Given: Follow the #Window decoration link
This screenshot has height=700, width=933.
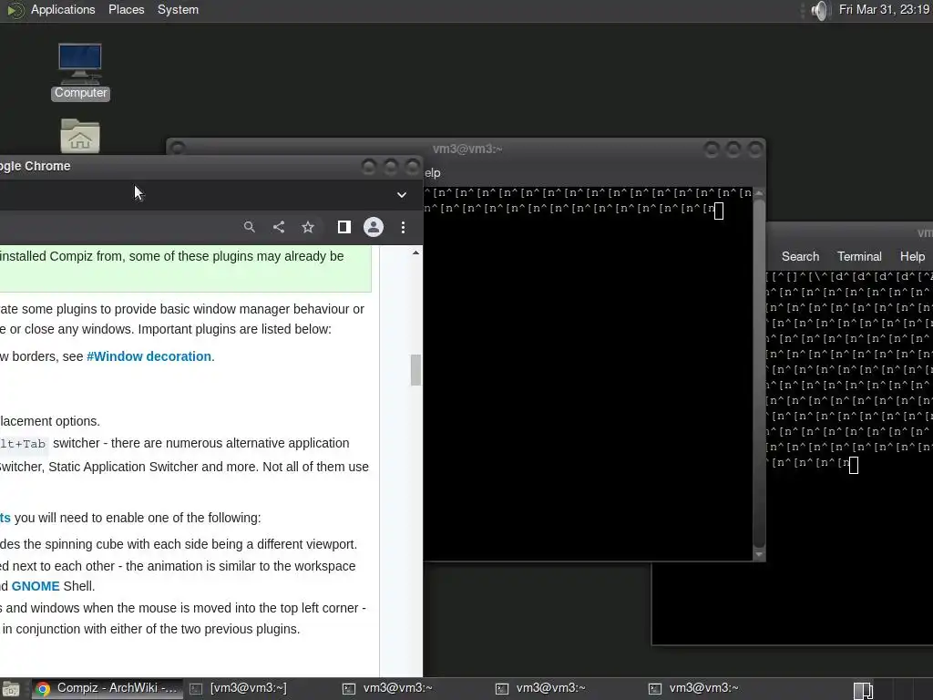Looking at the screenshot, I should pyautogui.click(x=149, y=356).
